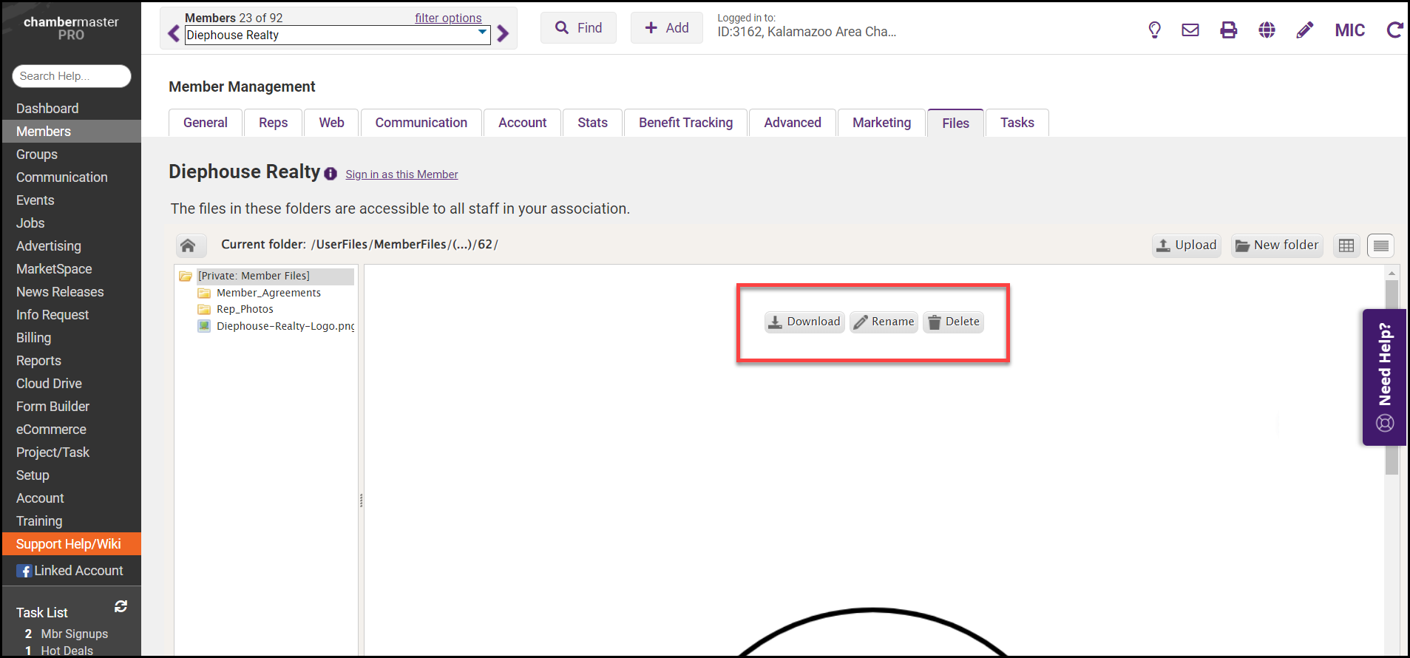Open Advertising in the sidebar

72,246
